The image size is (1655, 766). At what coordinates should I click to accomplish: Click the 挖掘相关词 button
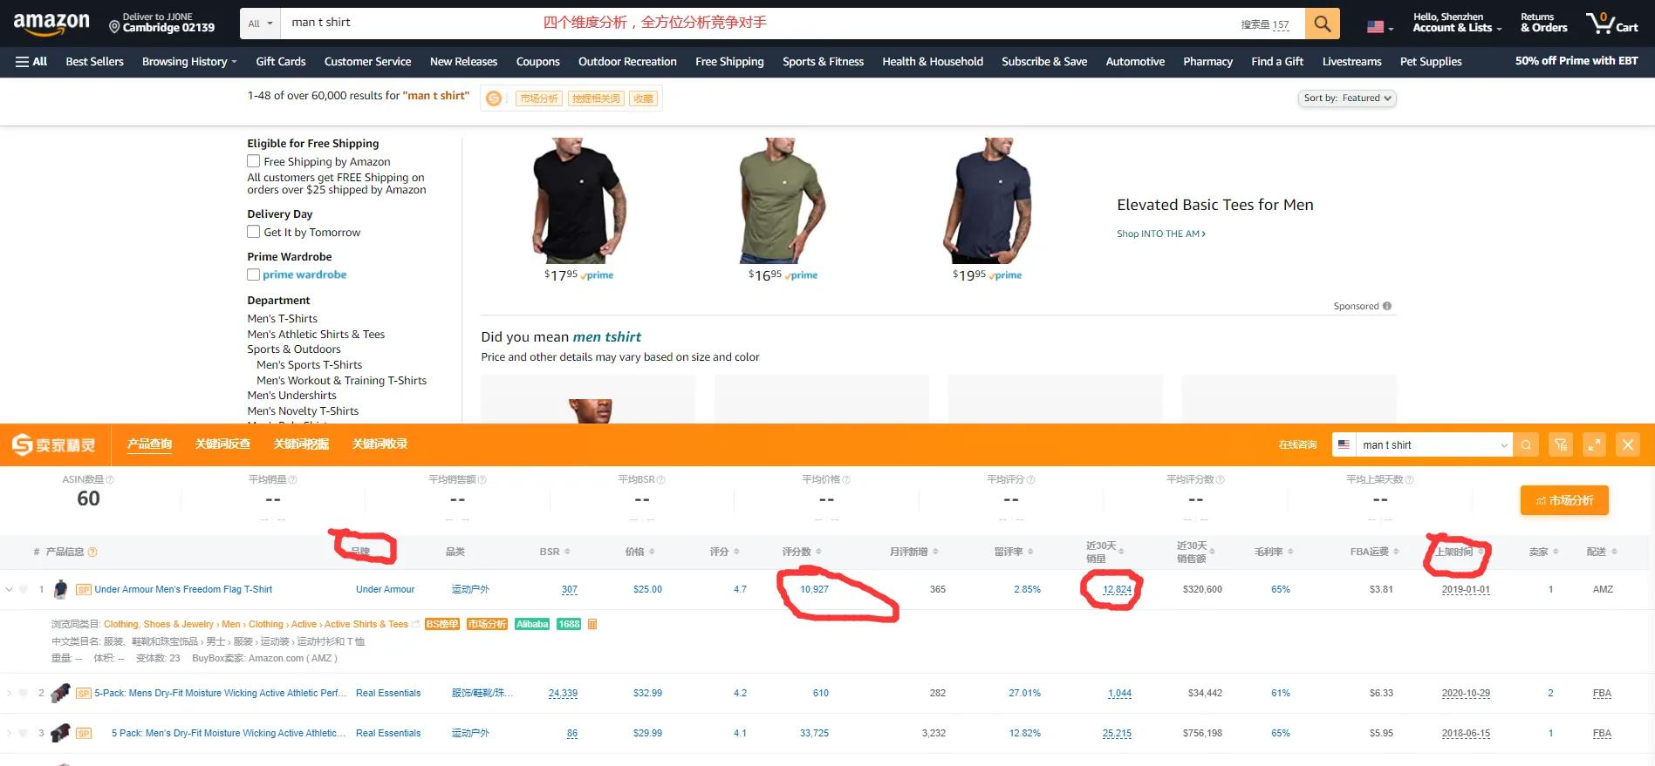click(x=596, y=98)
